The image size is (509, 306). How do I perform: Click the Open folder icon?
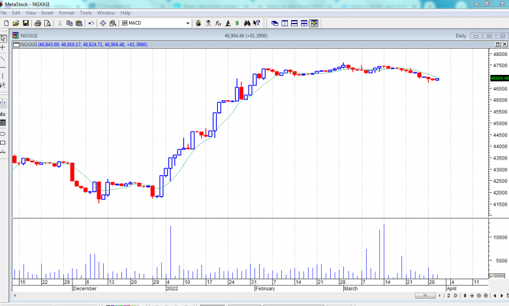coord(16,23)
